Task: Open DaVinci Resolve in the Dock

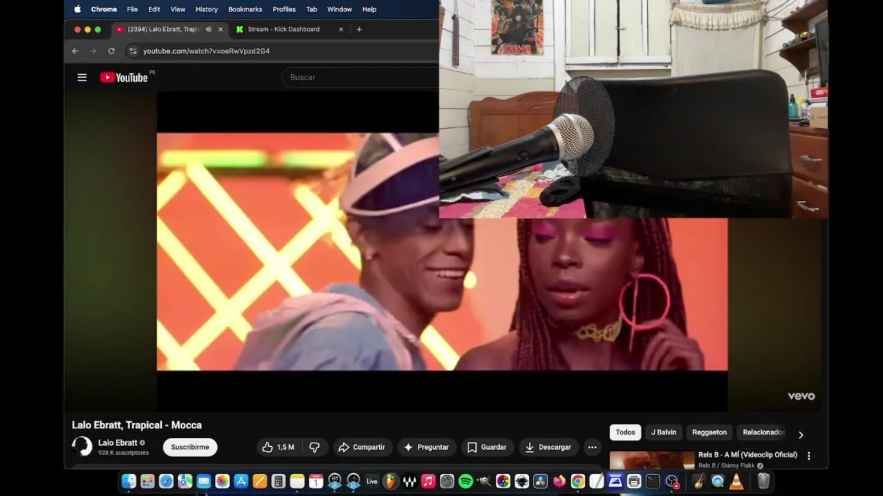Action: [x=540, y=481]
